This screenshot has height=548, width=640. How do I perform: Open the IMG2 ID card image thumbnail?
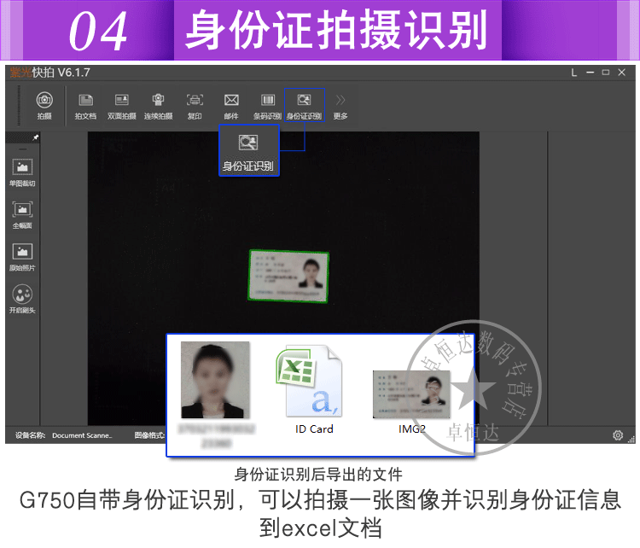tap(411, 394)
